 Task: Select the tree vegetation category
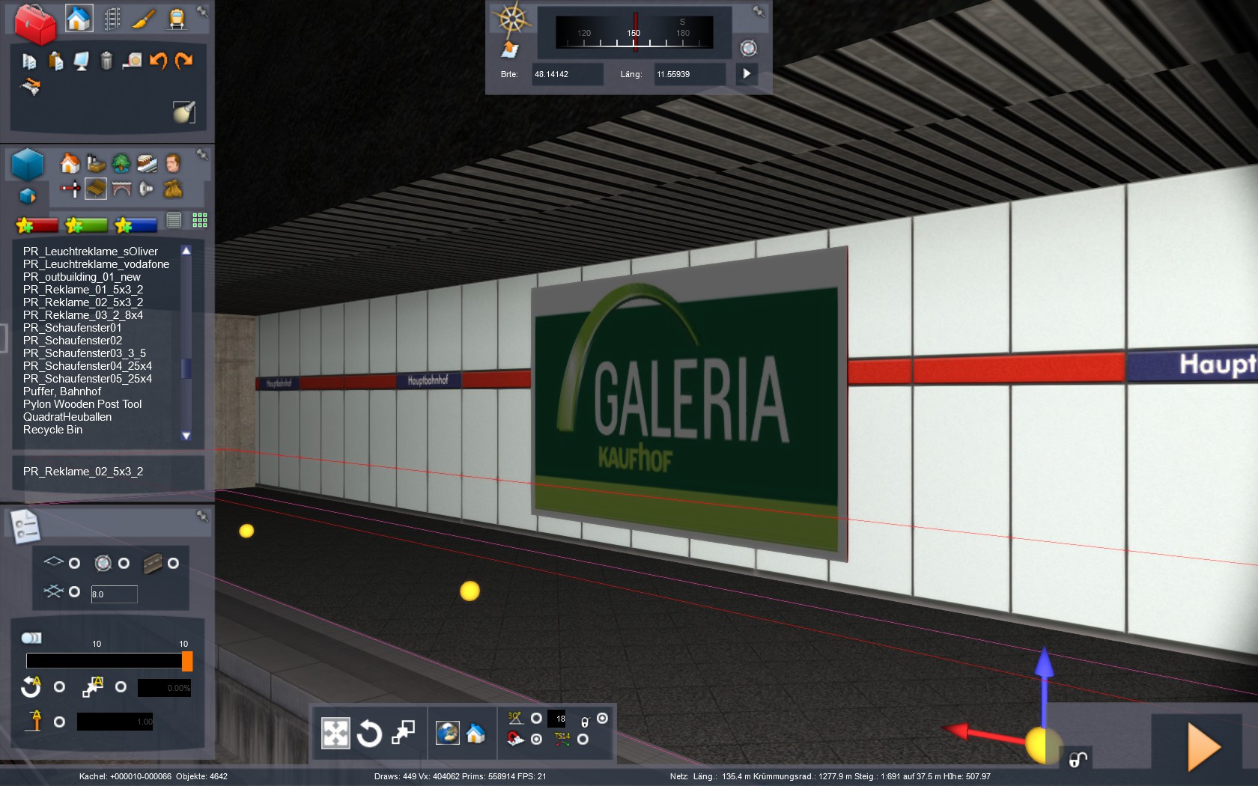pyautogui.click(x=121, y=163)
